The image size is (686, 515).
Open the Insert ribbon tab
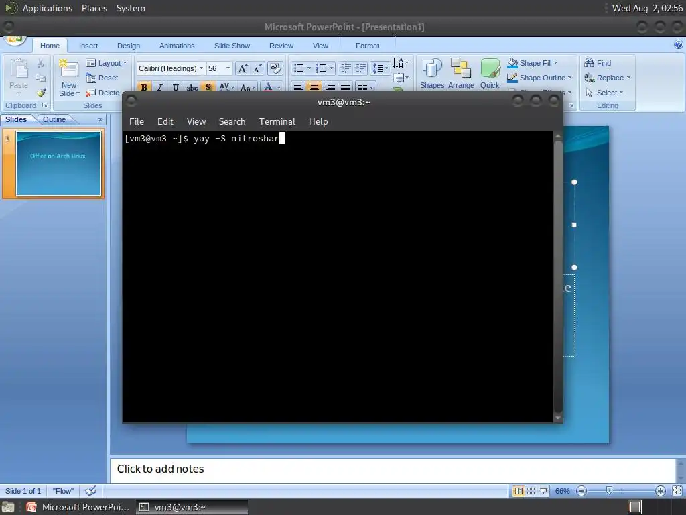click(x=88, y=46)
